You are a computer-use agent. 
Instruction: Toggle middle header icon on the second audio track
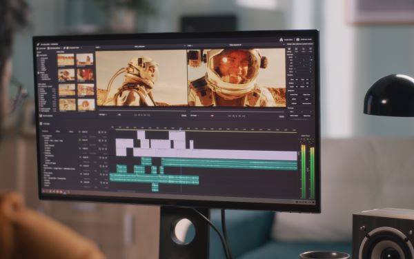[x=103, y=166]
